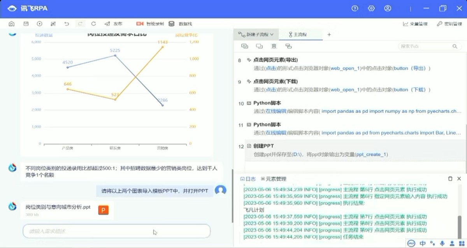Screen dimensions: 467x248
Task: Switch to the 元素管理 tab
Action: pos(274,179)
